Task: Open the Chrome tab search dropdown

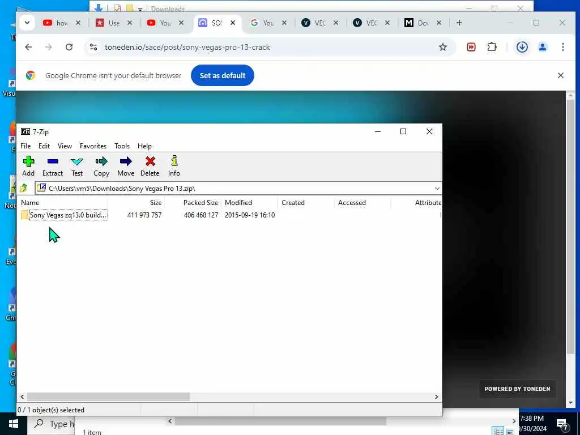Action: [x=27, y=23]
